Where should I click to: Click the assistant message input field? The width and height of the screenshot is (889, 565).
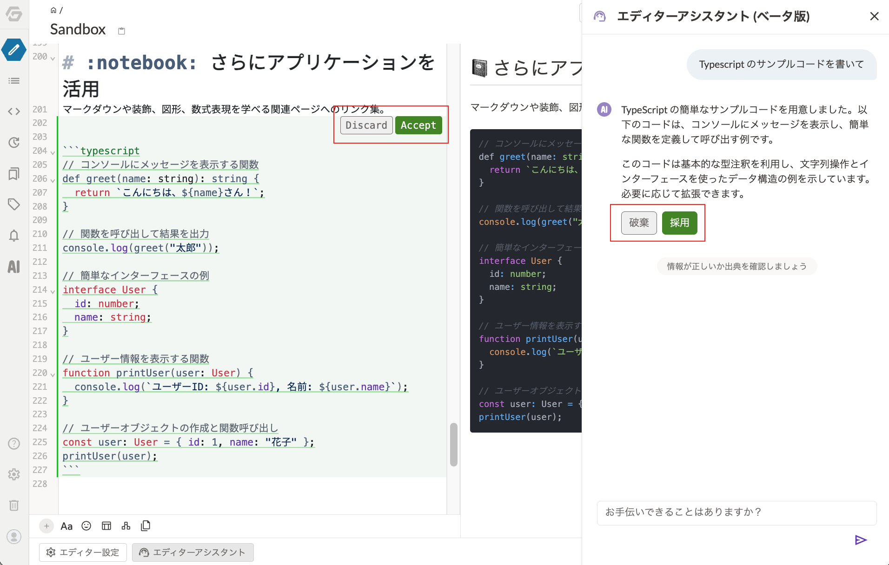736,512
